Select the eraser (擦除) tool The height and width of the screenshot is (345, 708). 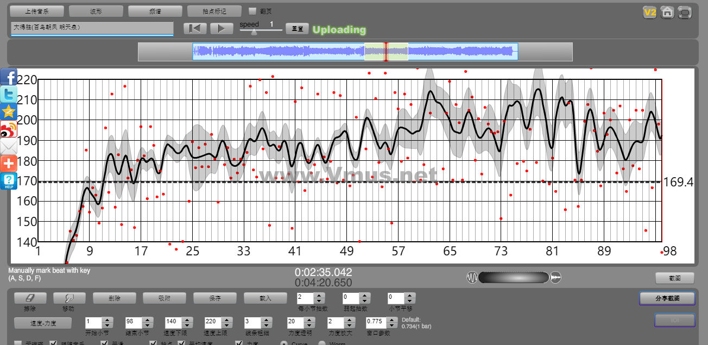(30, 298)
